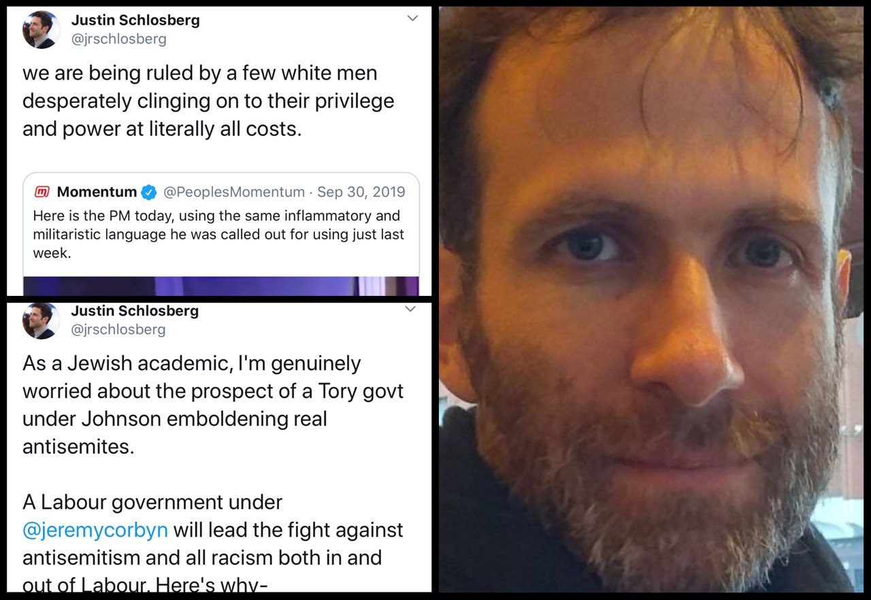This screenshot has width=871, height=600.
Task: Click Justin Schlosberg's name above the 'white men' tweet
Action: click(x=135, y=20)
